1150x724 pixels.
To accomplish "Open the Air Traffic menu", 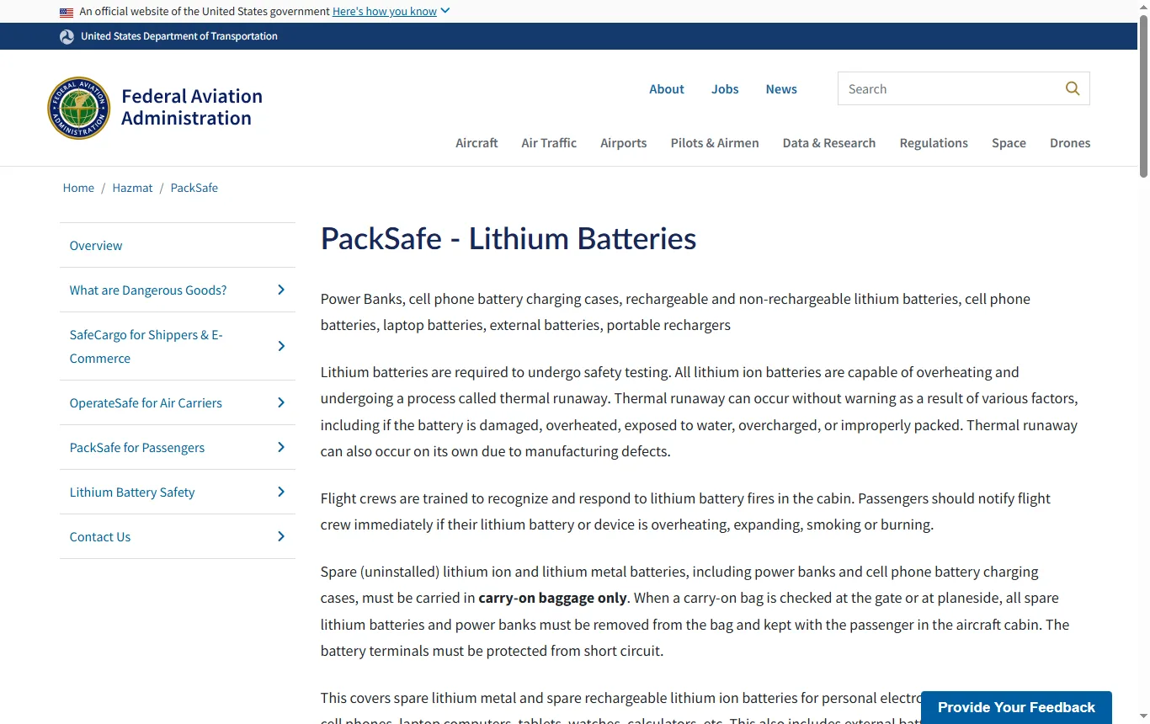I will [549, 143].
